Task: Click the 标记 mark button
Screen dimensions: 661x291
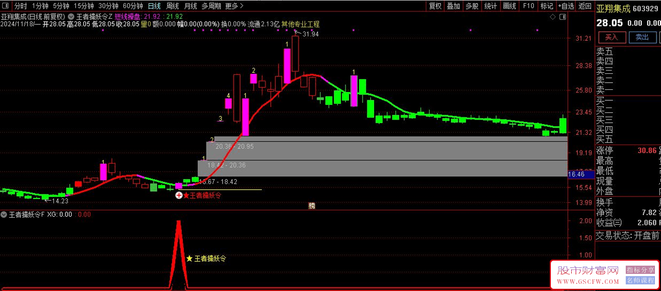Action: [x=546, y=6]
